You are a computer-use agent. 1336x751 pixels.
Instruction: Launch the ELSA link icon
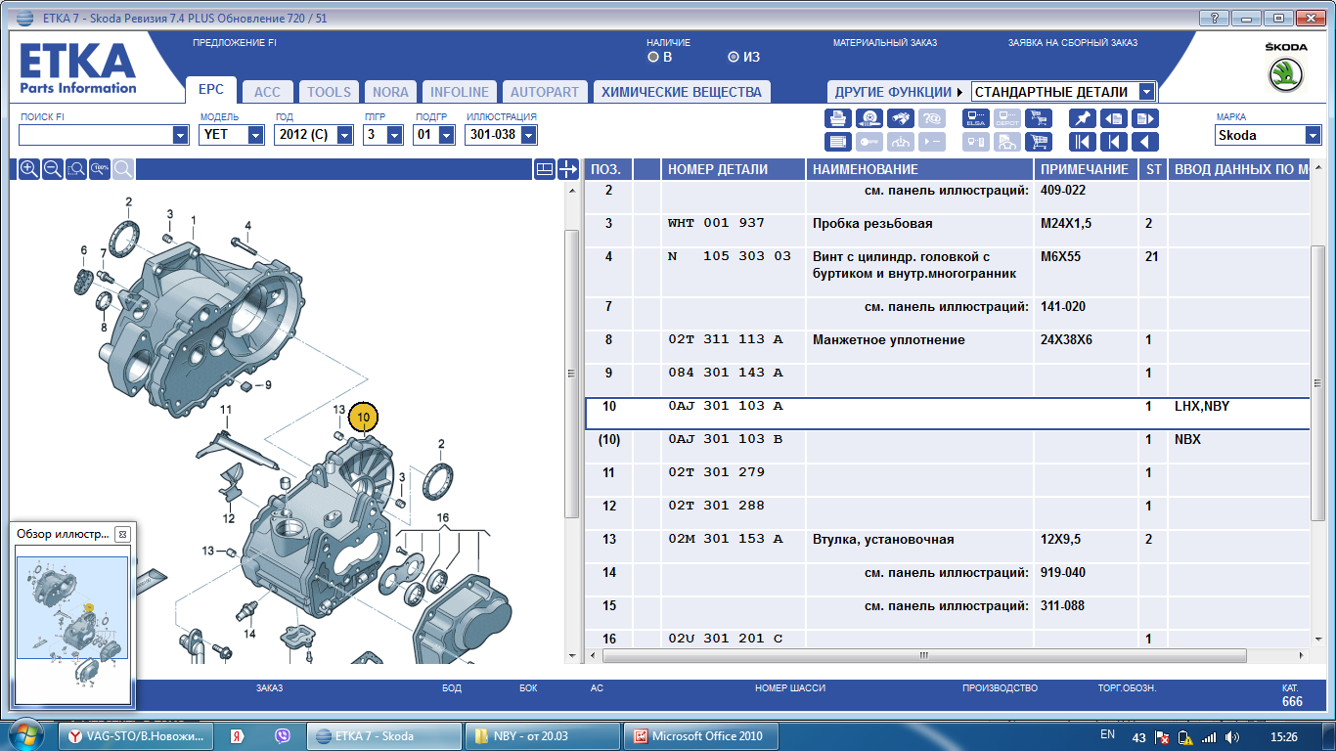pos(976,118)
